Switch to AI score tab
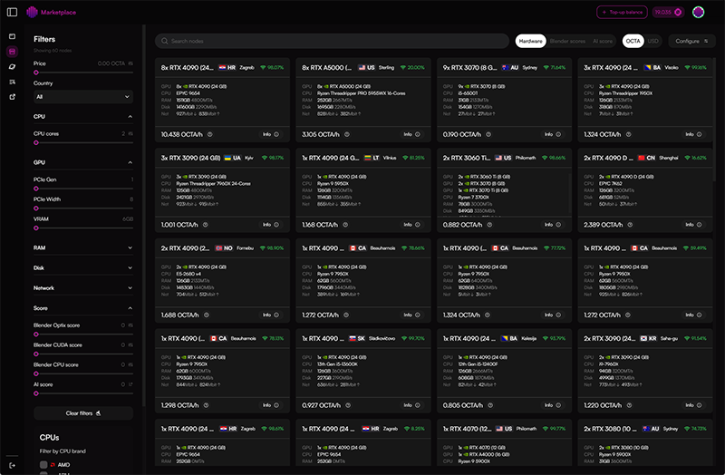The image size is (725, 475). [603, 41]
